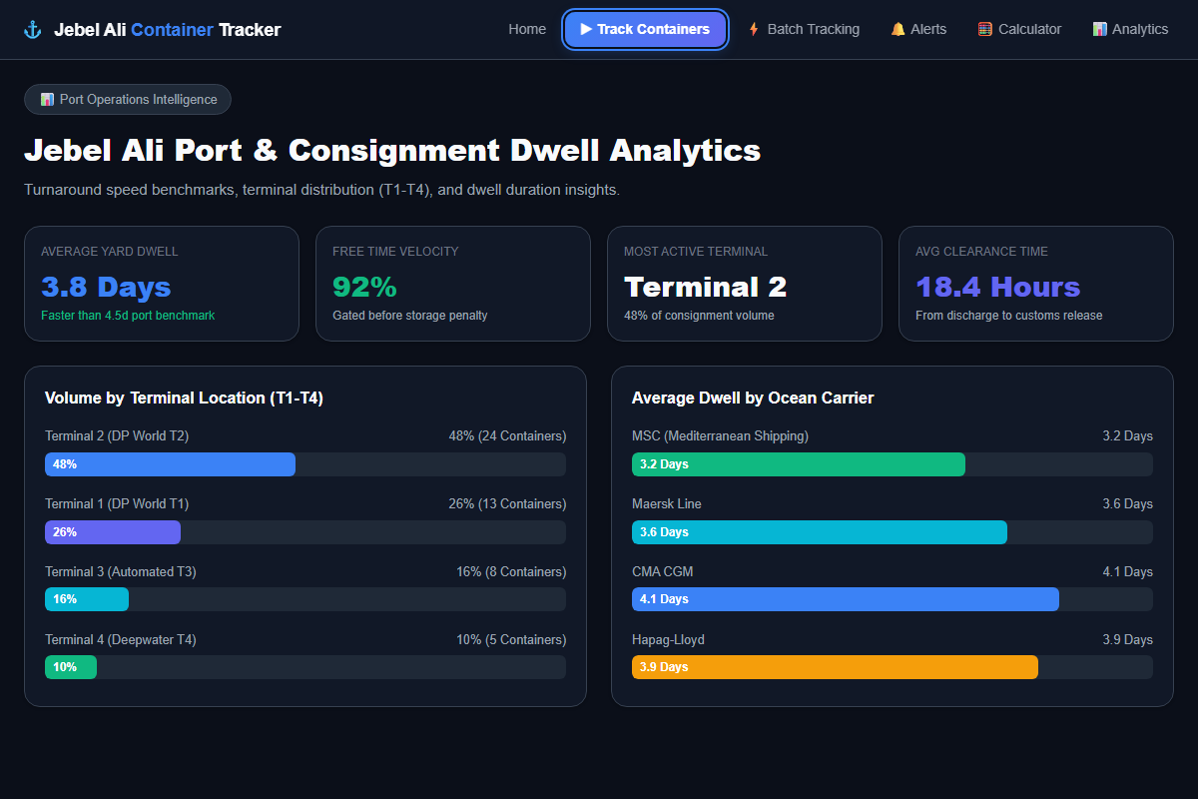The width and height of the screenshot is (1198, 799).
Task: Click 'Faster than 4.5d port benchmark' text
Action: pyautogui.click(x=128, y=316)
